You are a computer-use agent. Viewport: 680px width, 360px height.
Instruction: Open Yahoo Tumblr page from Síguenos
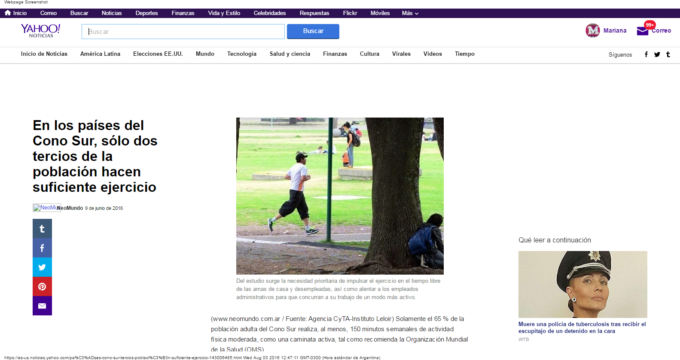coord(668,54)
